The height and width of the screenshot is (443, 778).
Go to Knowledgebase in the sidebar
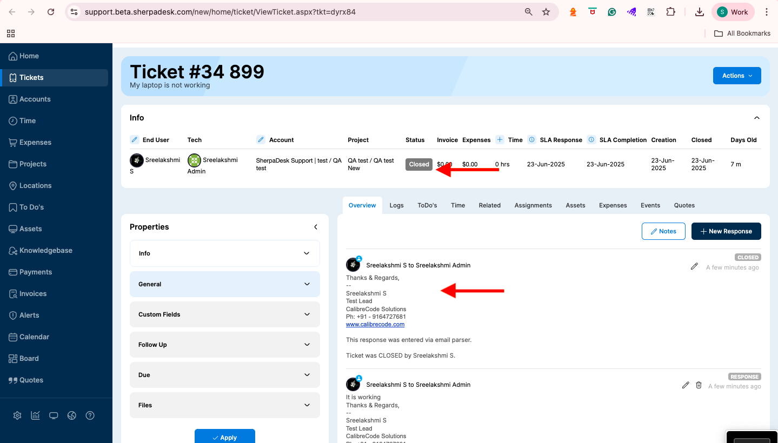45,251
